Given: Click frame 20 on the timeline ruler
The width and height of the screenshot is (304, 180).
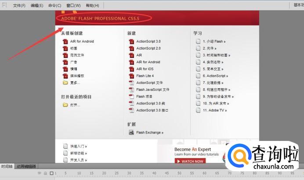Looking at the screenshot, I should (x=104, y=173).
